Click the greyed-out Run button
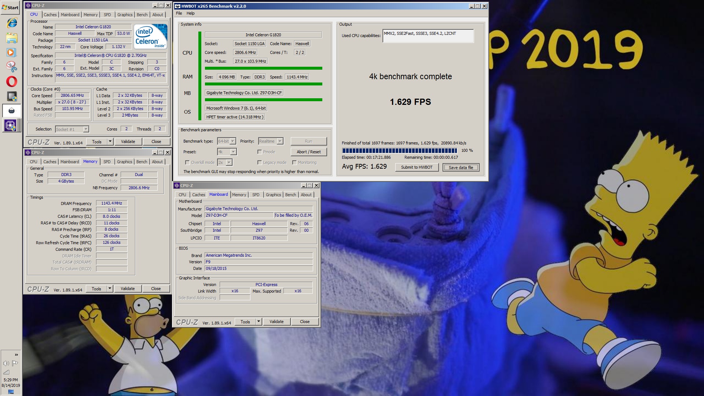This screenshot has height=396, width=704. 309,141
